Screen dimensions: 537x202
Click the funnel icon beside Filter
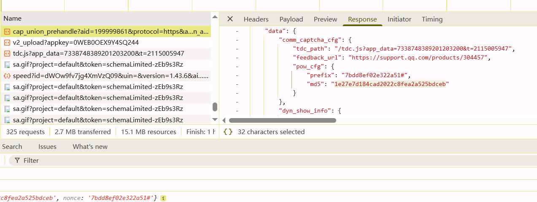coord(17,161)
